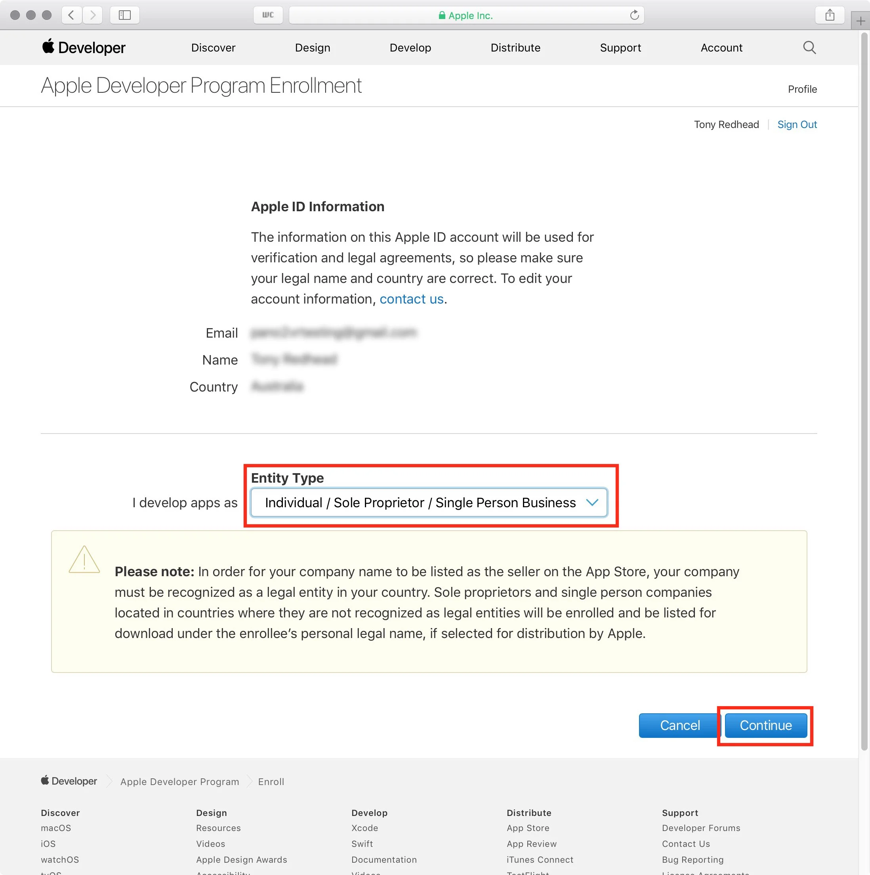The width and height of the screenshot is (870, 875).
Task: Click the Sign Out link
Action: coord(797,124)
